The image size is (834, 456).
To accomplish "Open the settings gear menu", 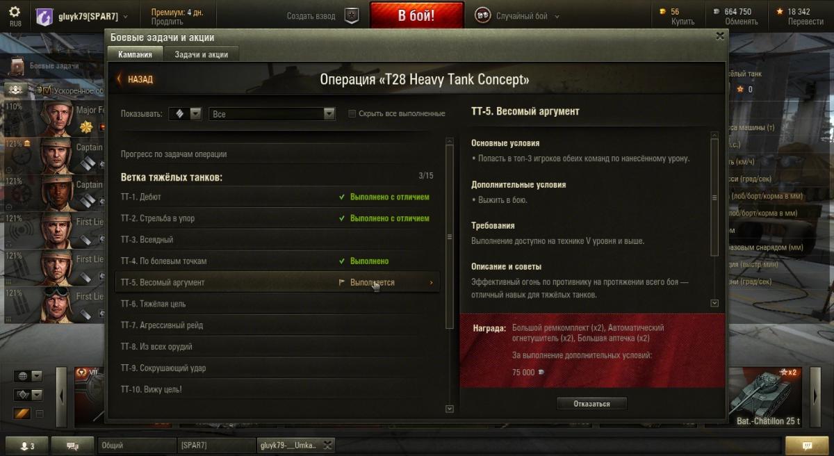I will [x=15, y=12].
